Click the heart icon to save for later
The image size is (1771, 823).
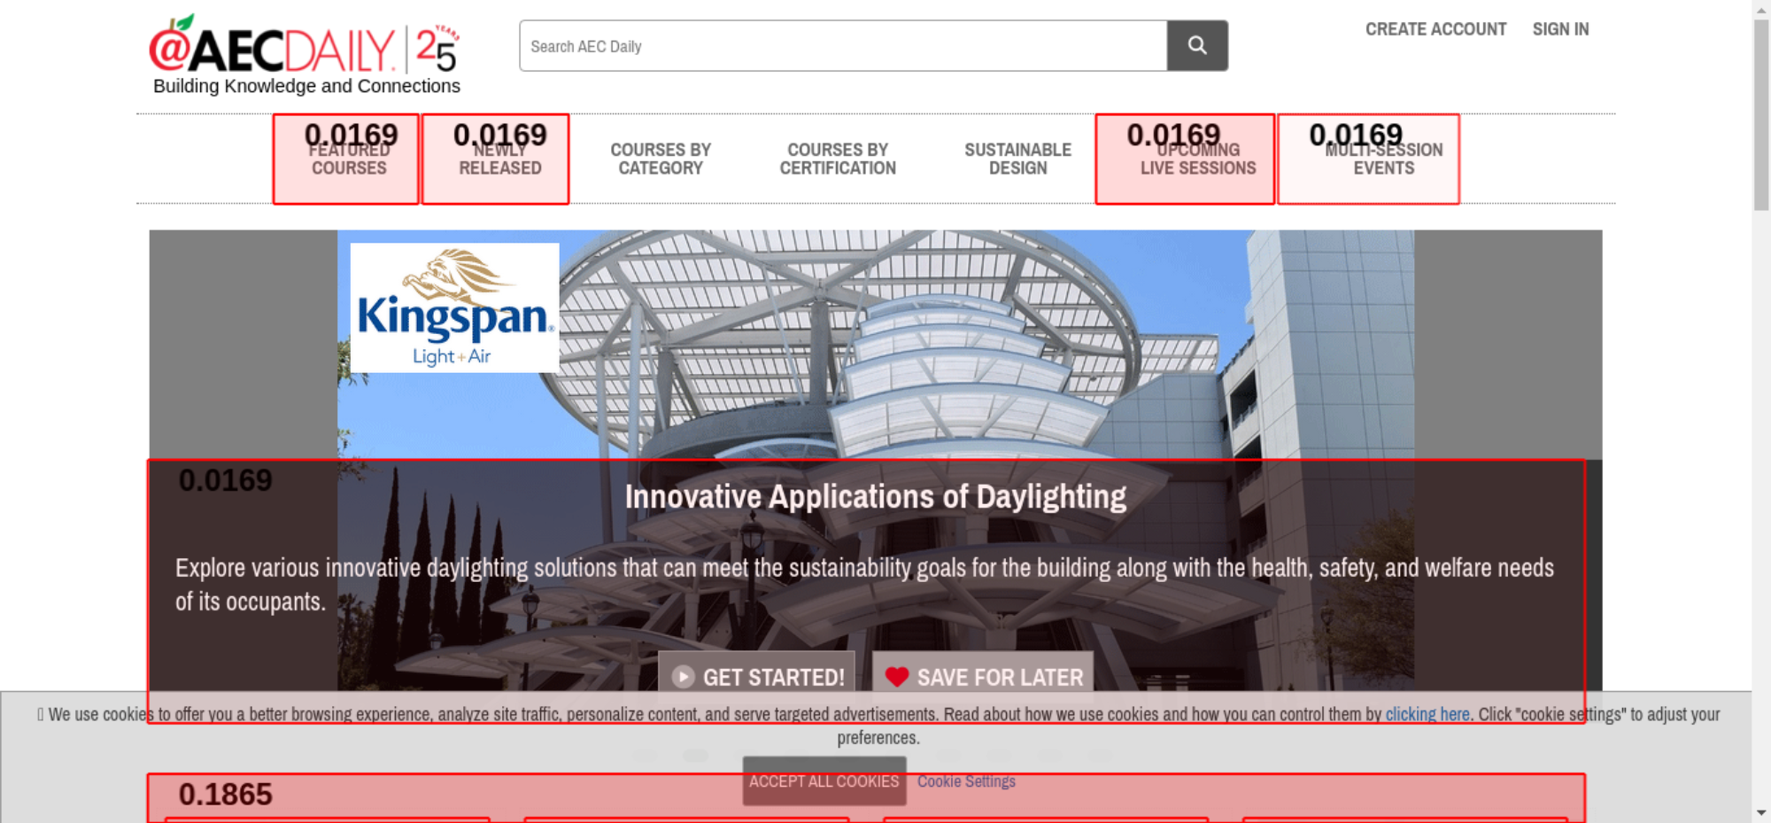click(896, 677)
